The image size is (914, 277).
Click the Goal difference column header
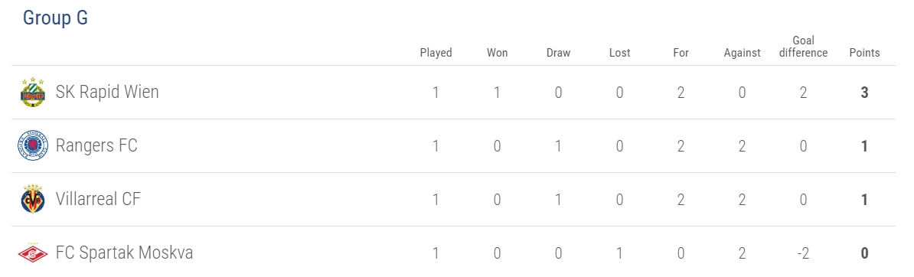(803, 47)
